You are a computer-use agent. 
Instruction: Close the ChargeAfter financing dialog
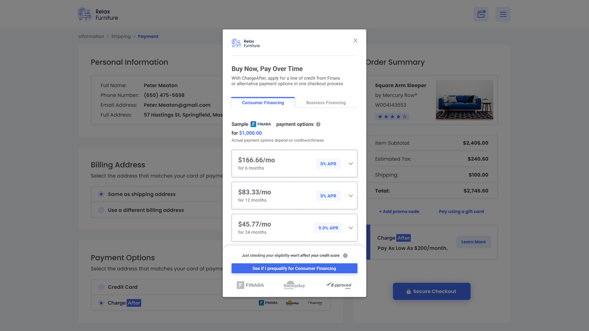355,40
